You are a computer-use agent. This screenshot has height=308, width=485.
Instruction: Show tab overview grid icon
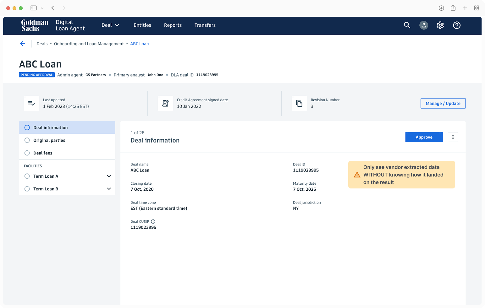click(x=477, y=8)
